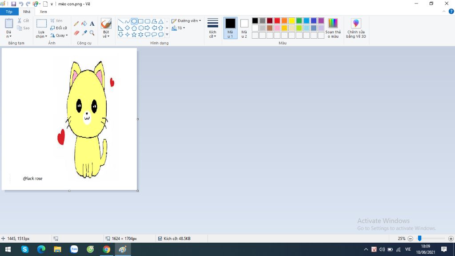Pick the red color swatch
Screen dimensions: 455x256
pos(277,20)
